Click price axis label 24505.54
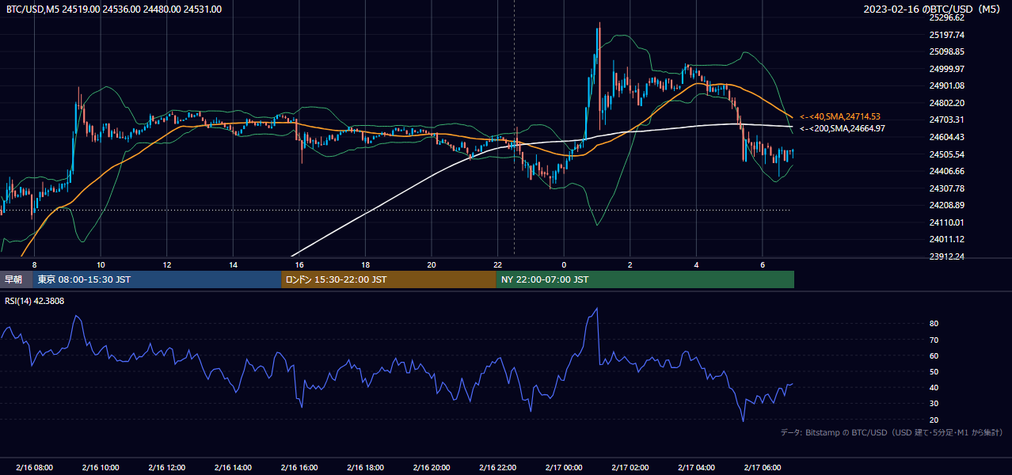The width and height of the screenshot is (1012, 475). point(947,154)
